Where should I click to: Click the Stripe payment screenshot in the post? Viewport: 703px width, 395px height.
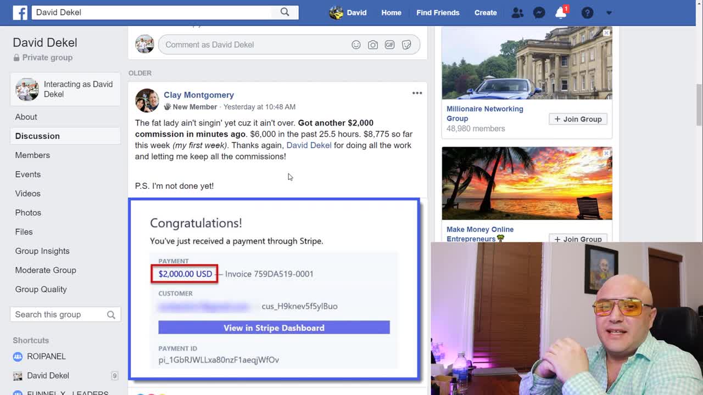pyautogui.click(x=274, y=289)
